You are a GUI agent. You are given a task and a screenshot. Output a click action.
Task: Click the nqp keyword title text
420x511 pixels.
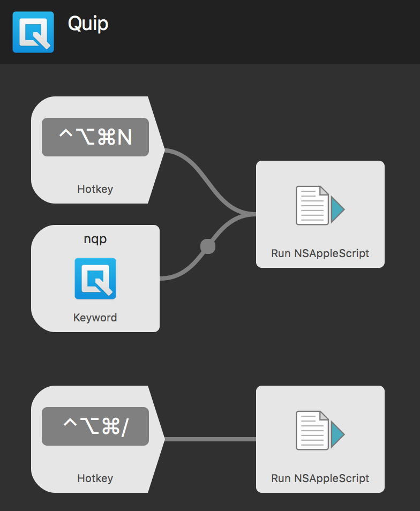[95, 239]
